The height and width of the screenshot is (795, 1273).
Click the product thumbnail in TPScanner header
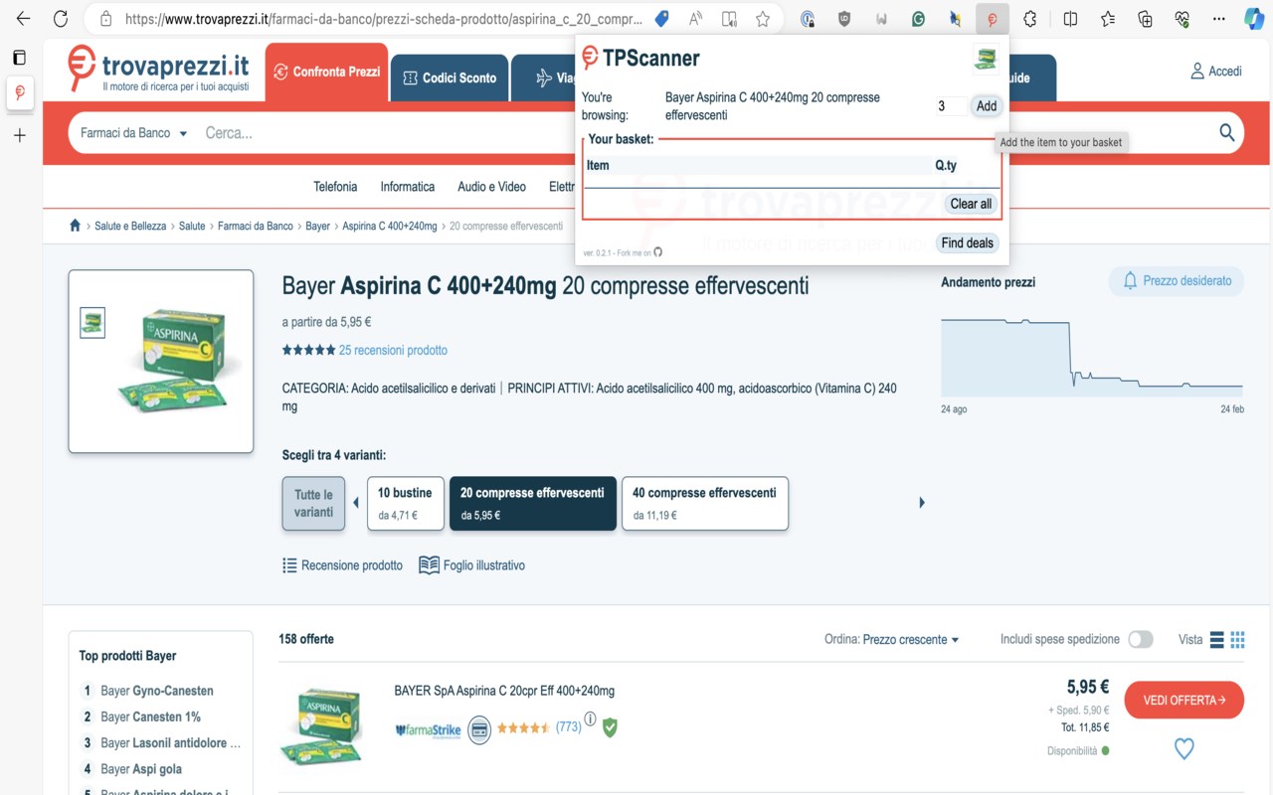986,60
